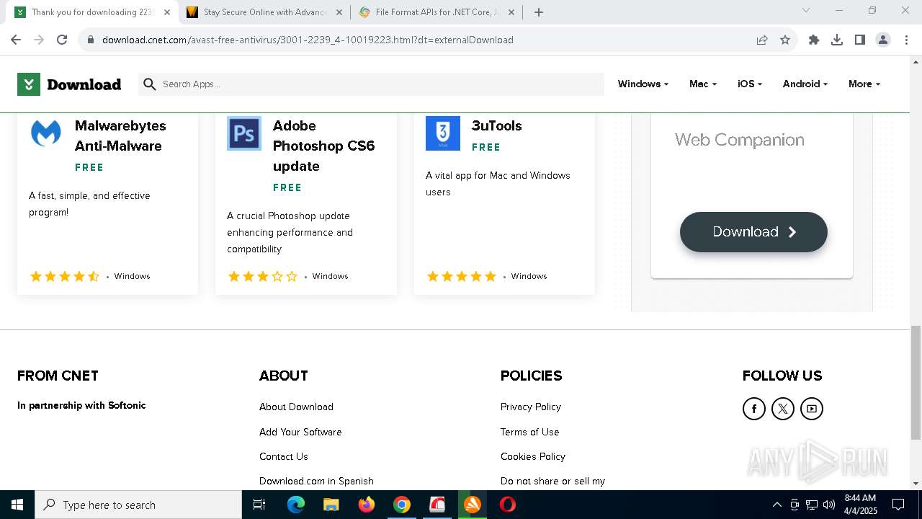Visit CNET X (Twitter) icon
Viewport: 922px width, 519px height.
tap(783, 409)
